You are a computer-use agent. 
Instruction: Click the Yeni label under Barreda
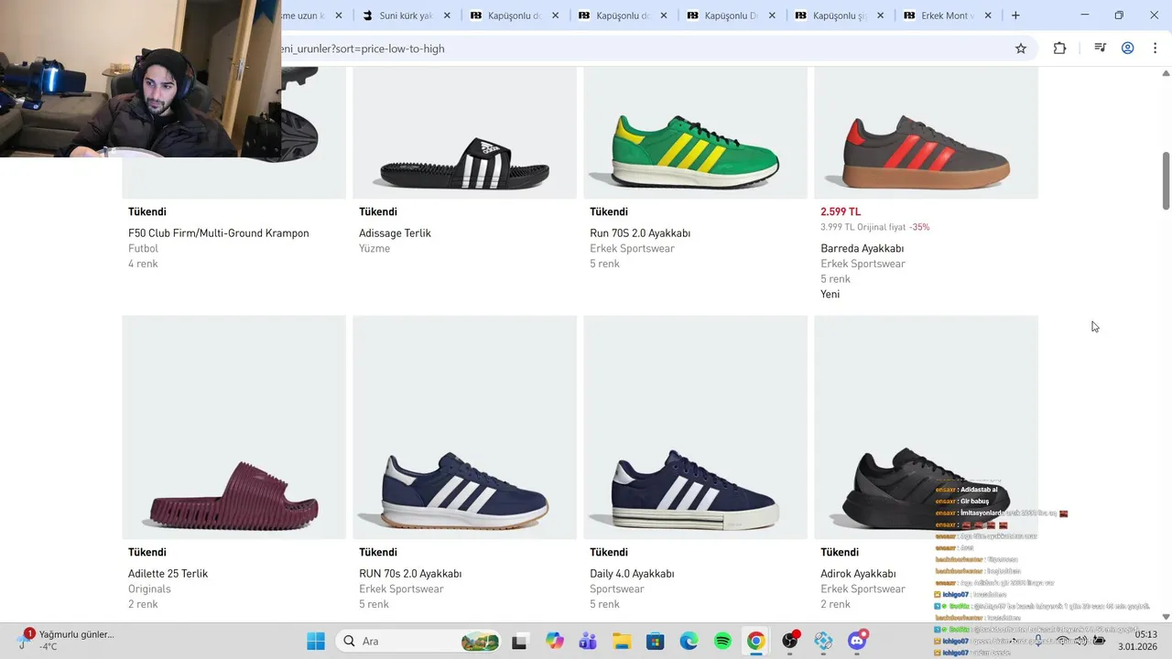point(830,294)
